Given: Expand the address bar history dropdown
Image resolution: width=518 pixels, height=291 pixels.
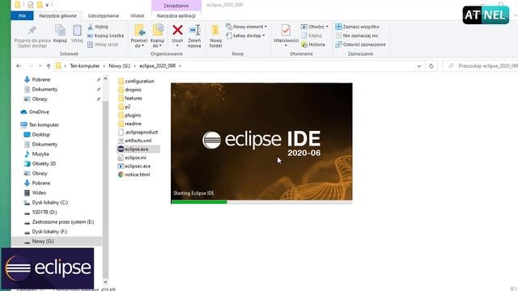Looking at the screenshot, I should (419, 66).
